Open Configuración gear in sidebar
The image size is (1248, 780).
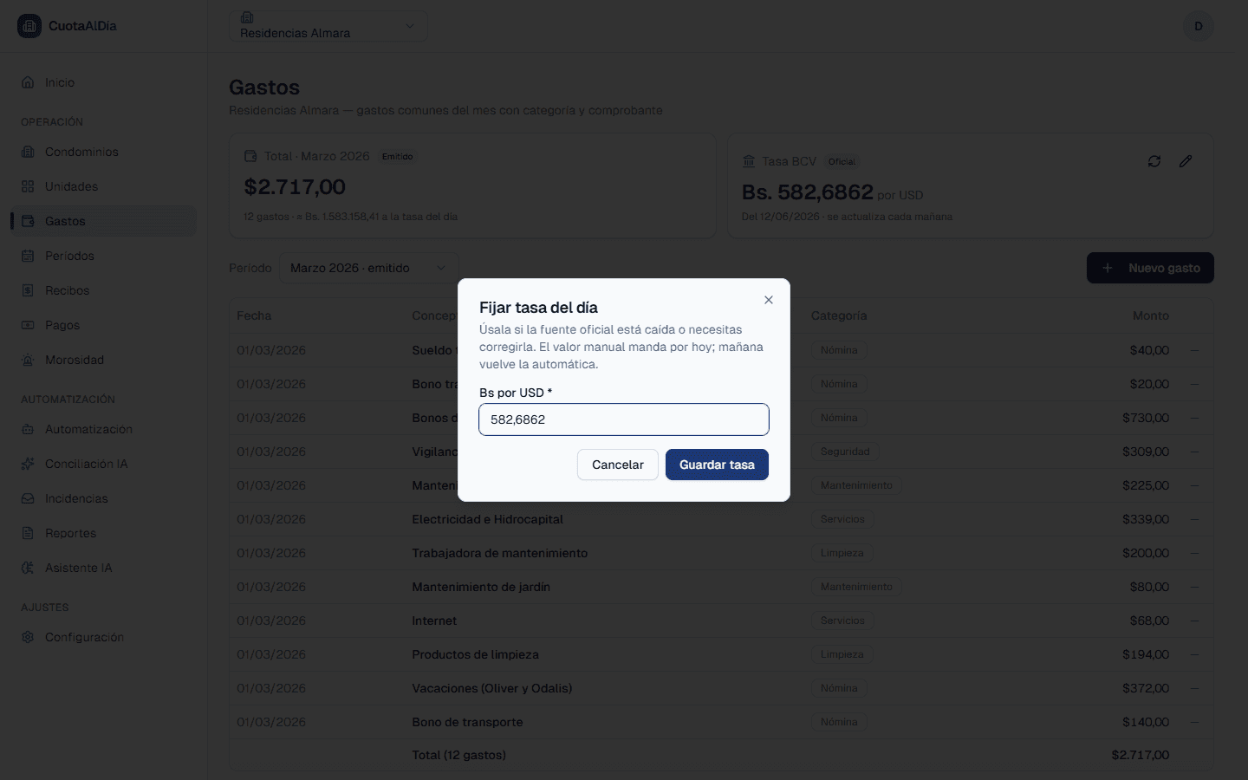[28, 637]
